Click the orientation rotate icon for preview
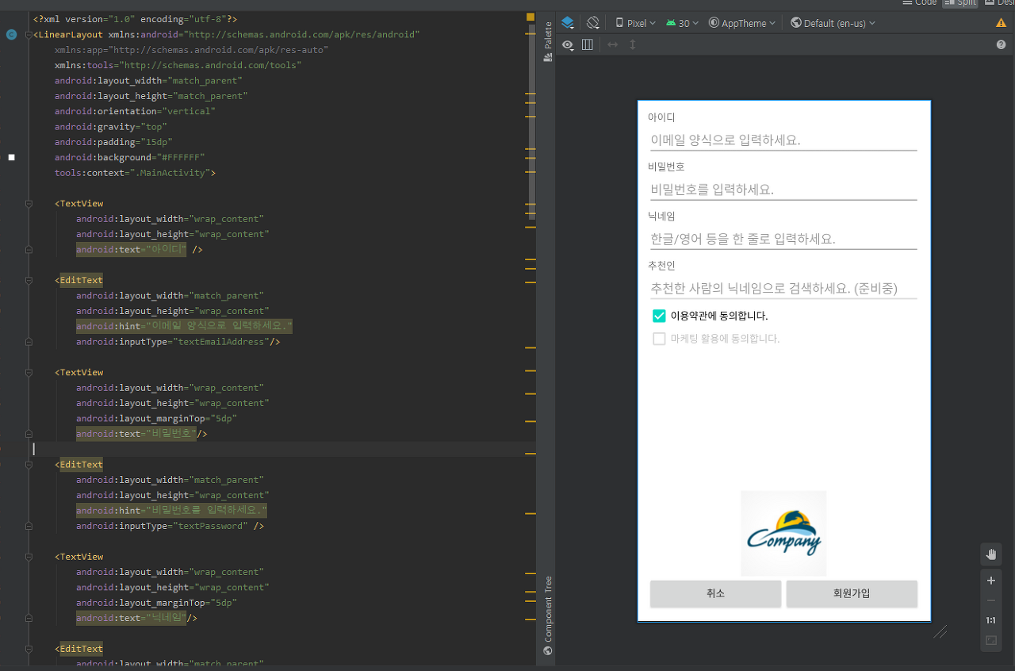Viewport: 1015px width, 671px height. coord(592,23)
